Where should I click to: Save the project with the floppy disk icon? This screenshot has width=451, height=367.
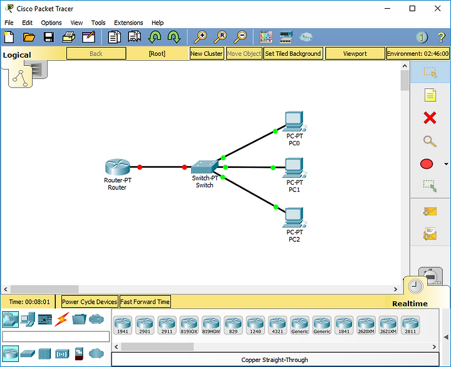point(49,37)
